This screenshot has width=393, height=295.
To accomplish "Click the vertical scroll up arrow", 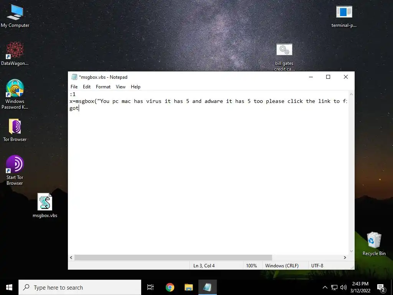I will tap(352, 94).
